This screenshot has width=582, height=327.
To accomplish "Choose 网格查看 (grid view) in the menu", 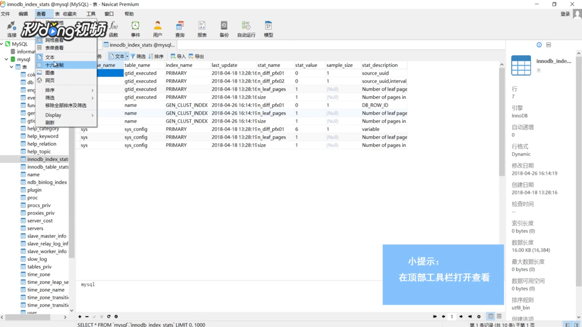I will [66, 40].
